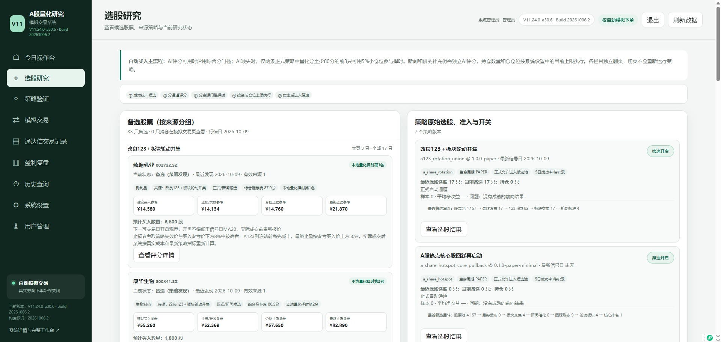The height and width of the screenshot is (342, 721).
Task: Open the 今日操作台 menu item
Action: click(x=46, y=57)
